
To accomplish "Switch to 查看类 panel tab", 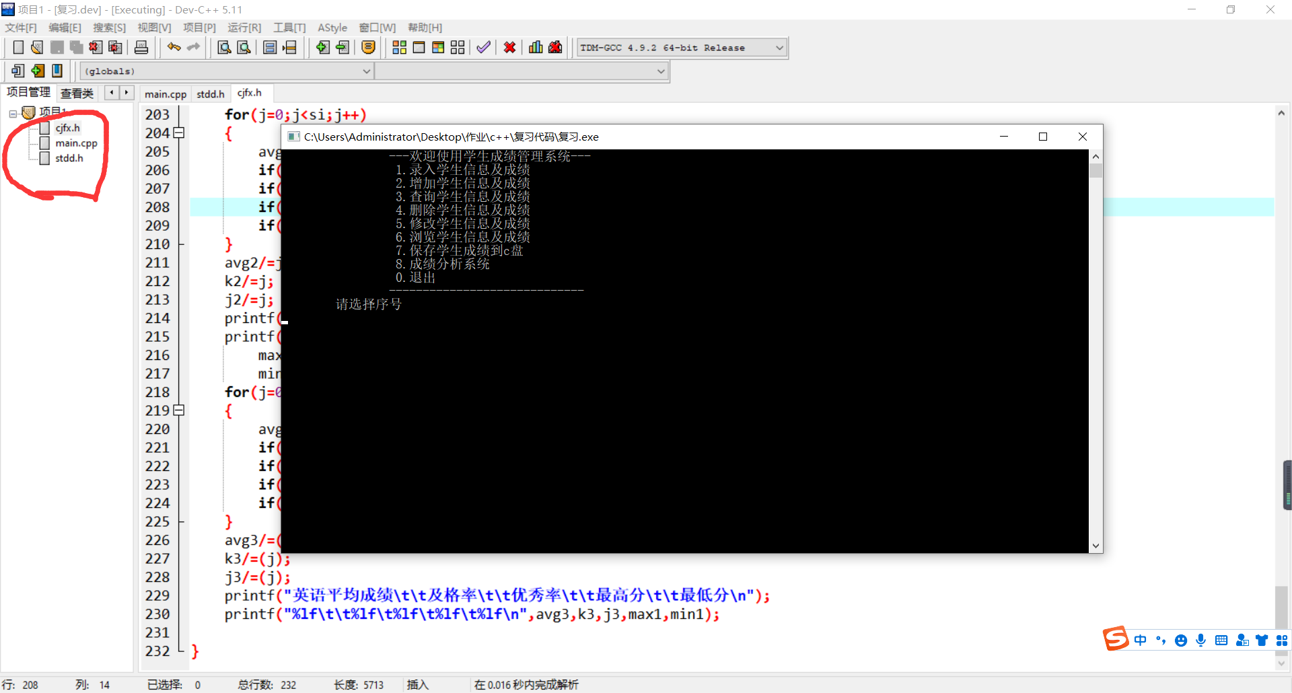I will [x=77, y=94].
